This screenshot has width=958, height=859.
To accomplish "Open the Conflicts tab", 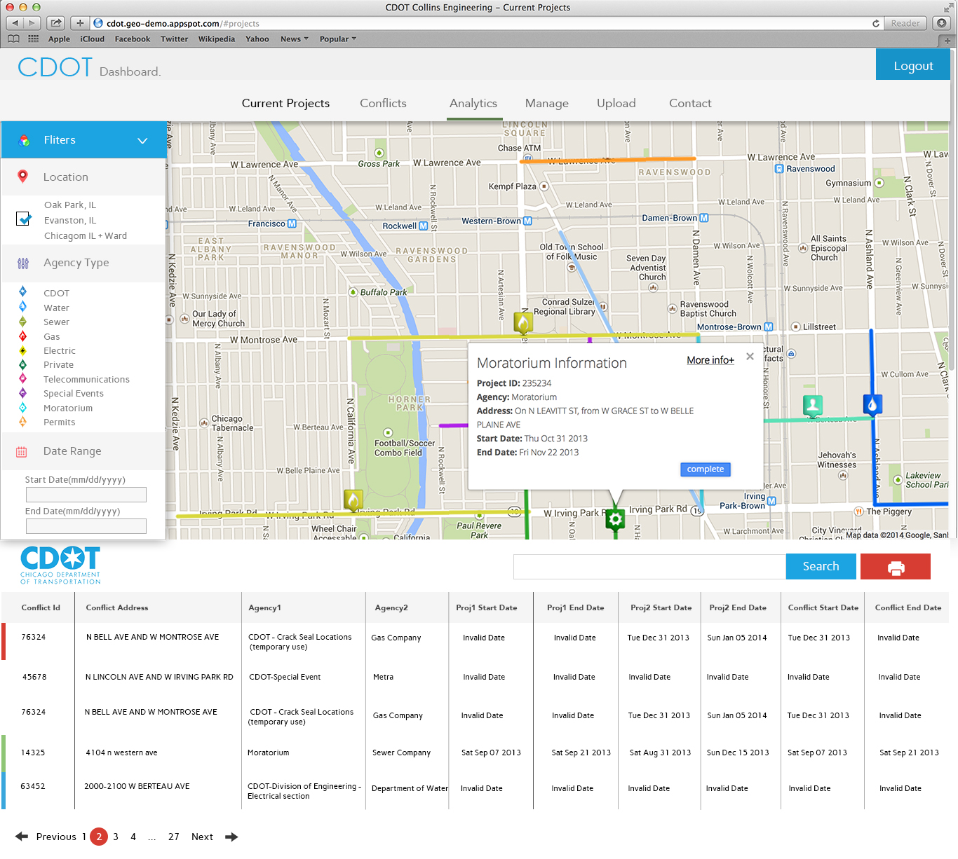I will [x=383, y=104].
